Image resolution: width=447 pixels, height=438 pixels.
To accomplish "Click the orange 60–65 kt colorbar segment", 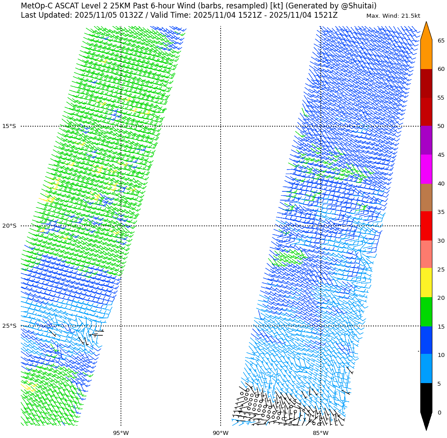I will coord(426,54).
